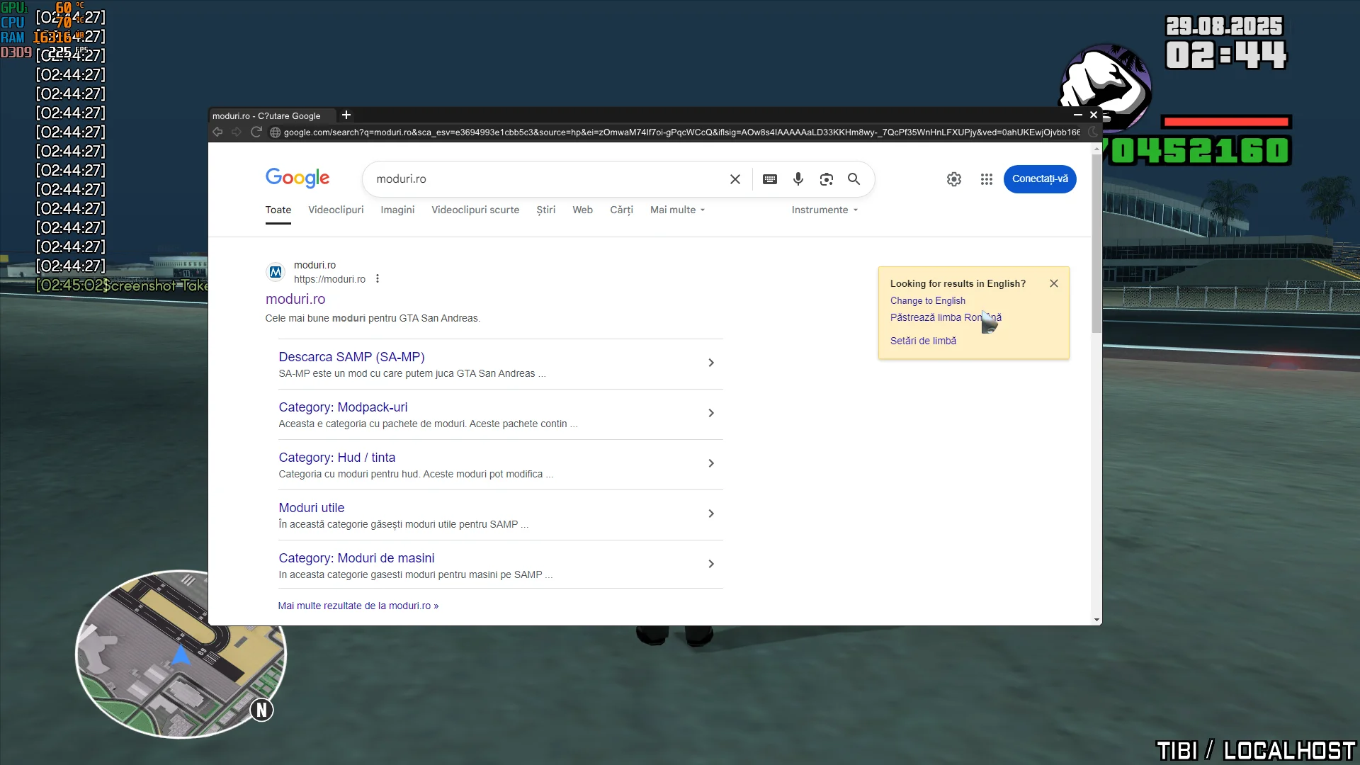Click the browser back arrow

217,132
